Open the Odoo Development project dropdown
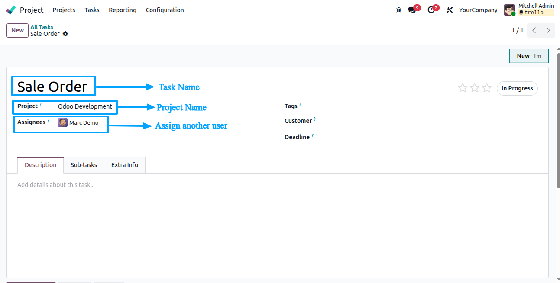The width and height of the screenshot is (560, 283). [85, 106]
